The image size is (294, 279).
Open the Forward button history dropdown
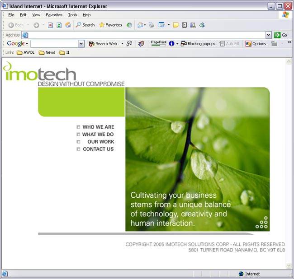point(43,25)
